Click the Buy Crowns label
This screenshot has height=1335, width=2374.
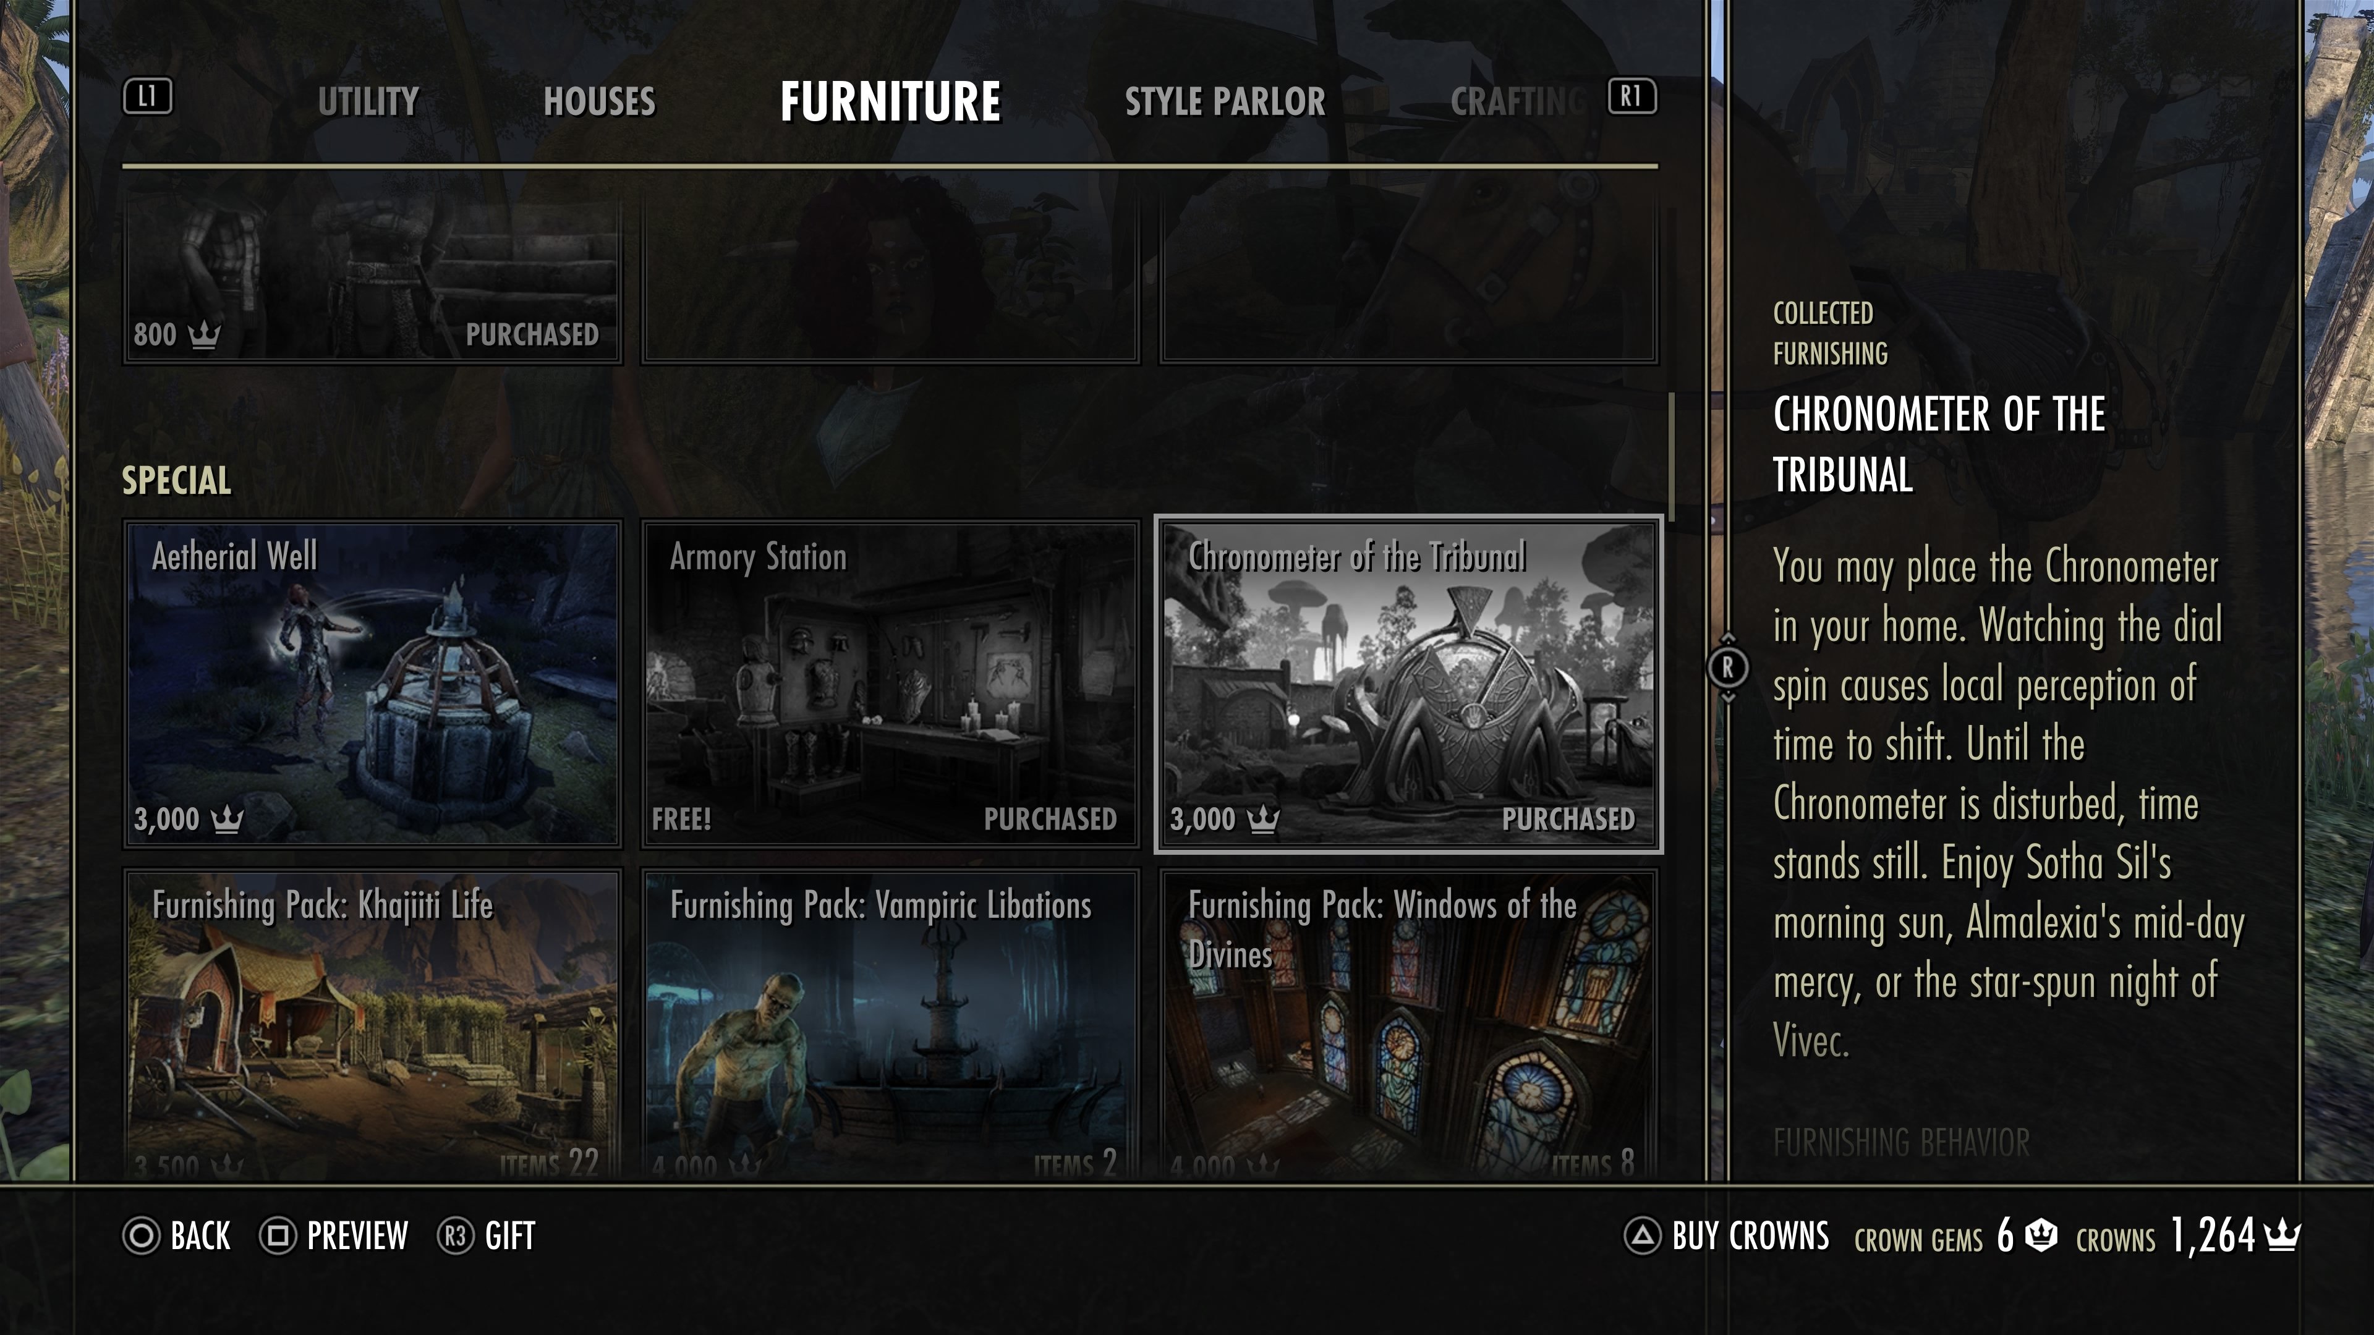[1750, 1235]
